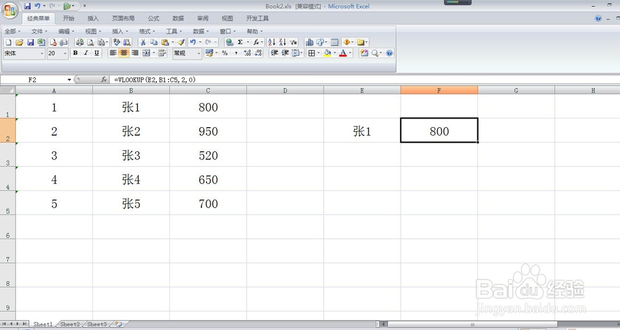This screenshot has height=330, width=620.
Task: Click the Decrease Decimal icon
Action: click(258, 53)
